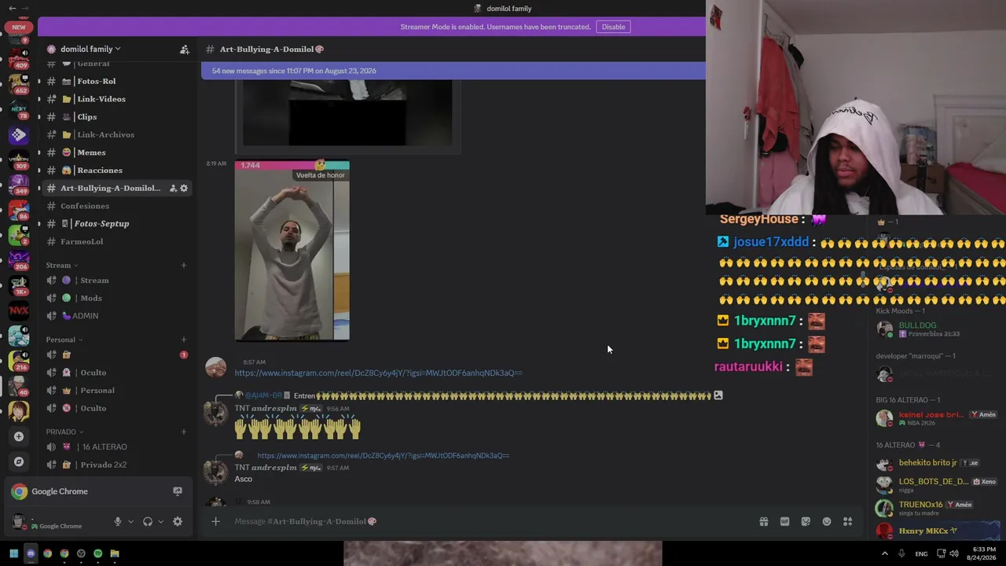1006x566 pixels.
Task: Join the Mods voice channel
Action: pos(116,298)
